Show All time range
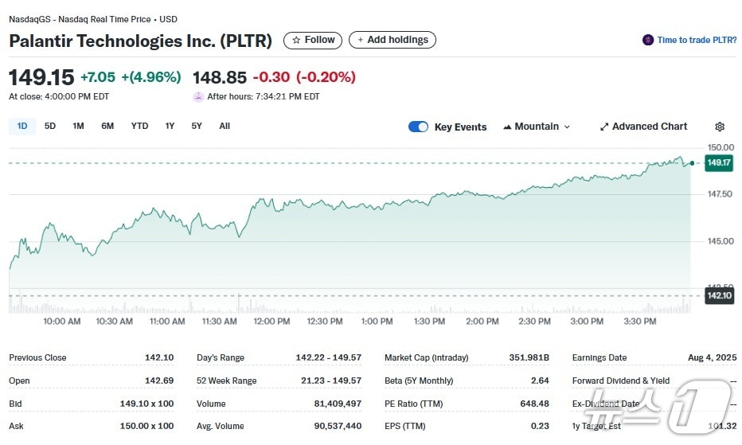This screenshot has width=742, height=445. coord(225,126)
